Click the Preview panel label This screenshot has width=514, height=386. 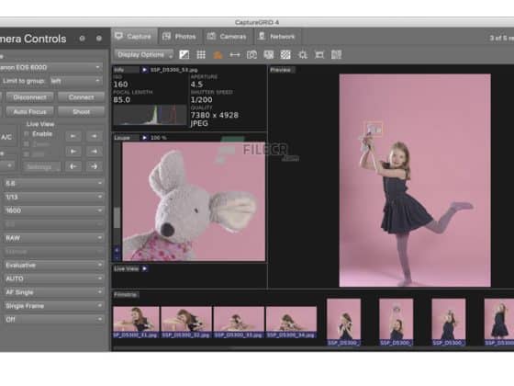281,70
